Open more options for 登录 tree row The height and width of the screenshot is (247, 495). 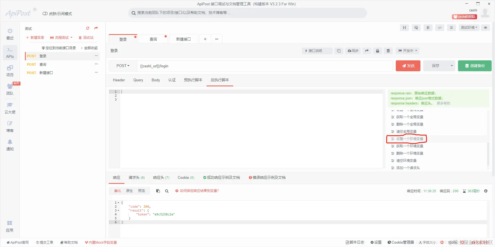click(x=96, y=56)
